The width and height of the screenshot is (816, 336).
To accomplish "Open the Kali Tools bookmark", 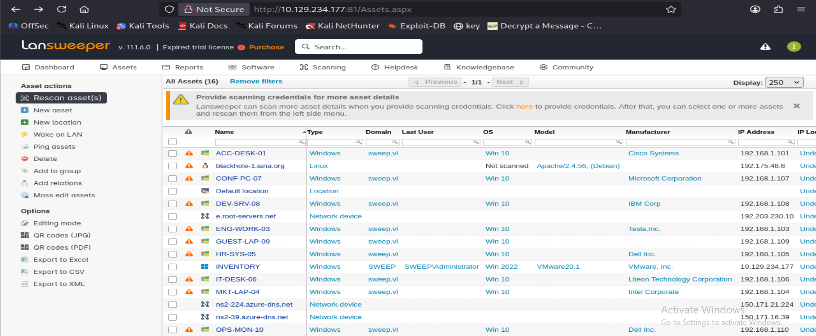I will (143, 26).
